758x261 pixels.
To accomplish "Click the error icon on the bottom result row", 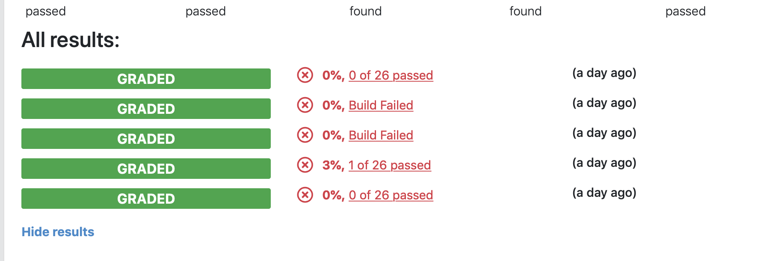I will click(305, 195).
